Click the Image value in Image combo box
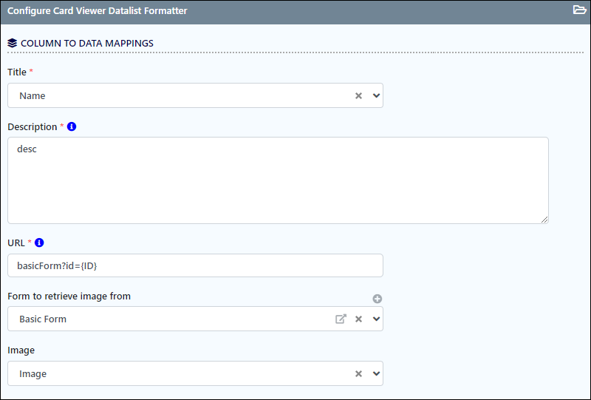 33,374
